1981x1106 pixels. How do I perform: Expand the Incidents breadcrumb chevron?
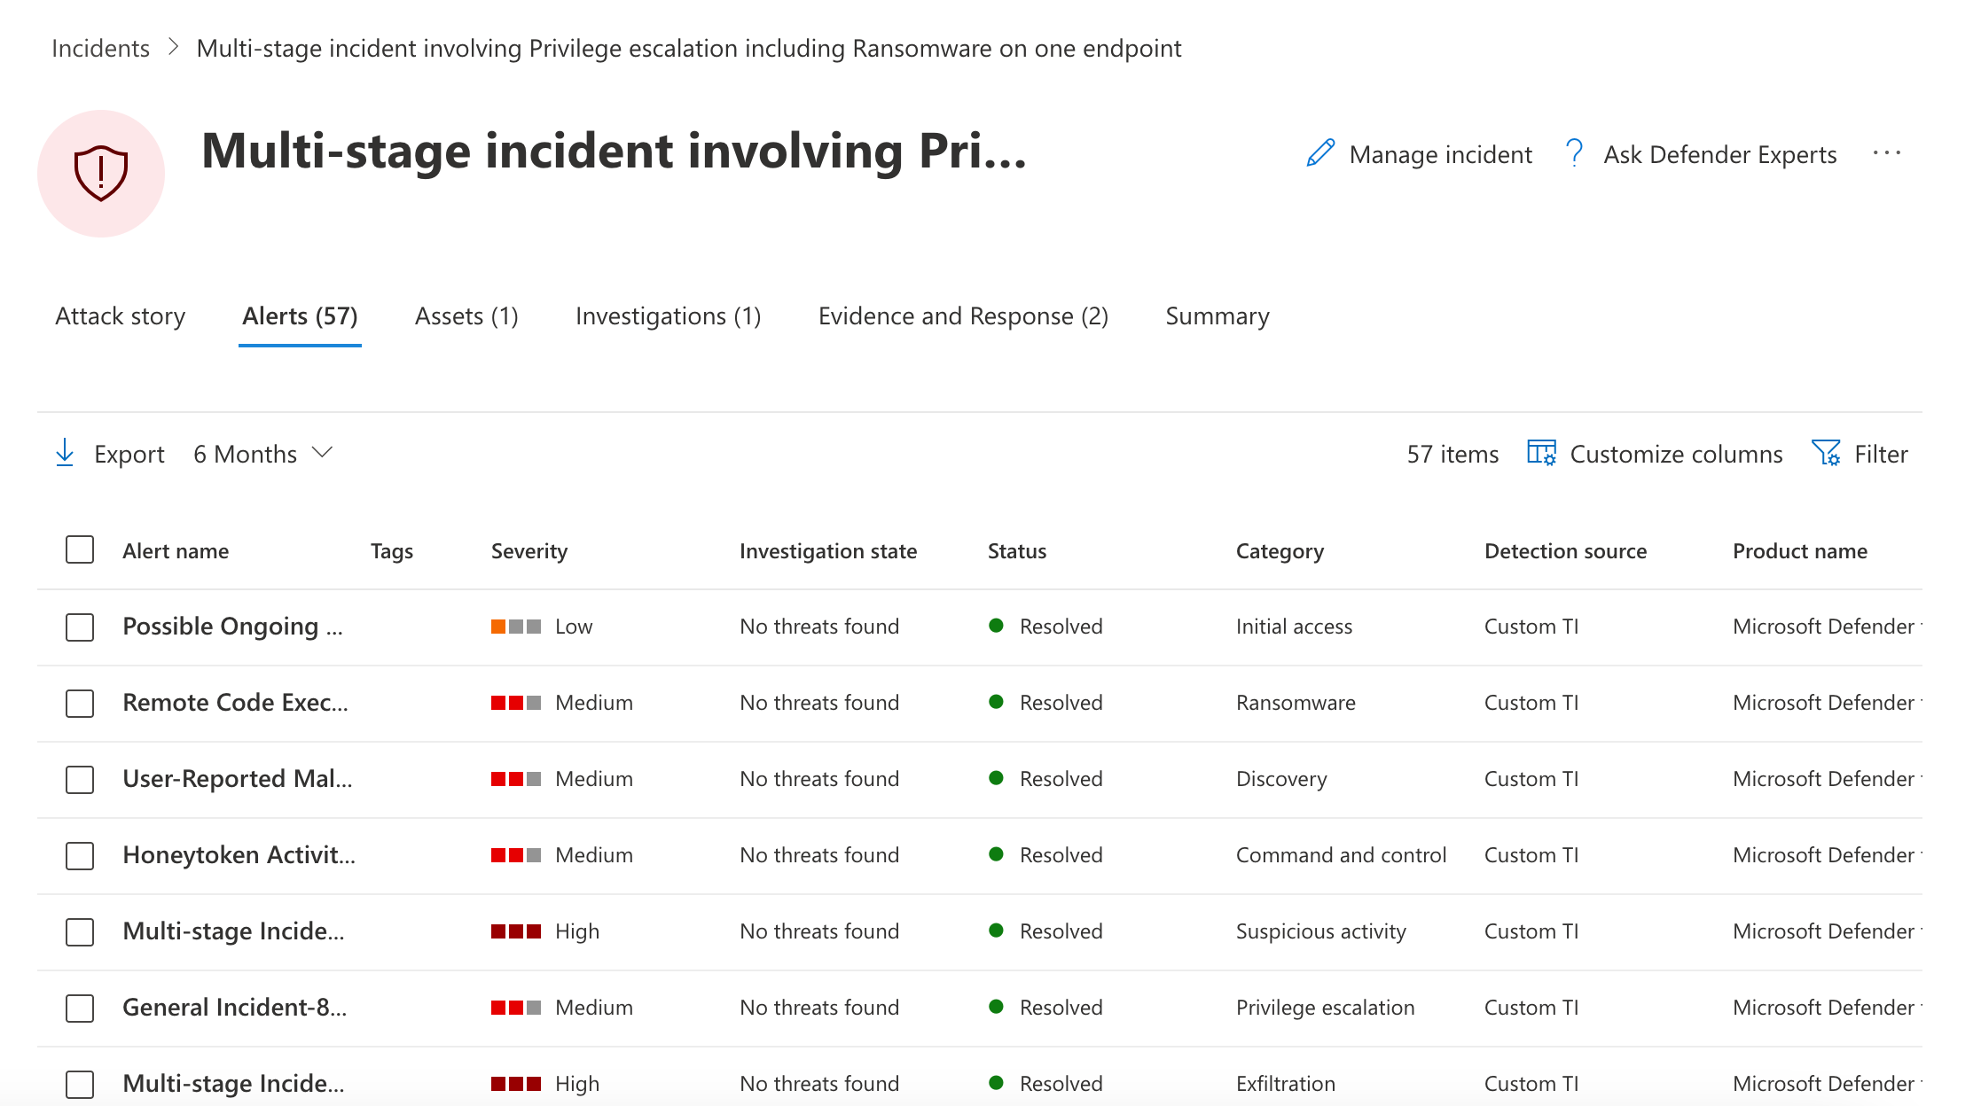point(174,49)
